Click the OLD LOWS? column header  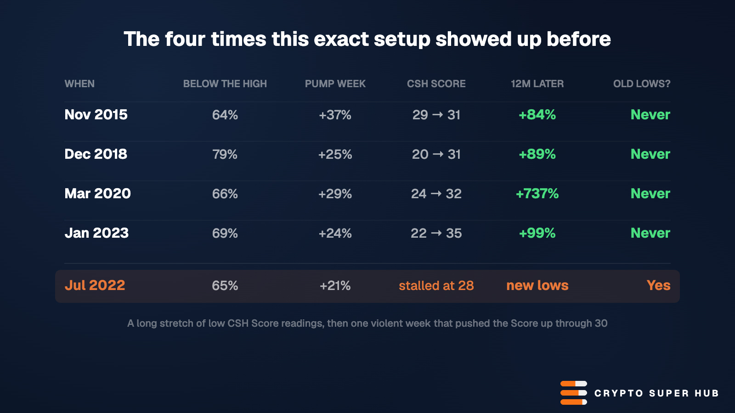pyautogui.click(x=642, y=84)
